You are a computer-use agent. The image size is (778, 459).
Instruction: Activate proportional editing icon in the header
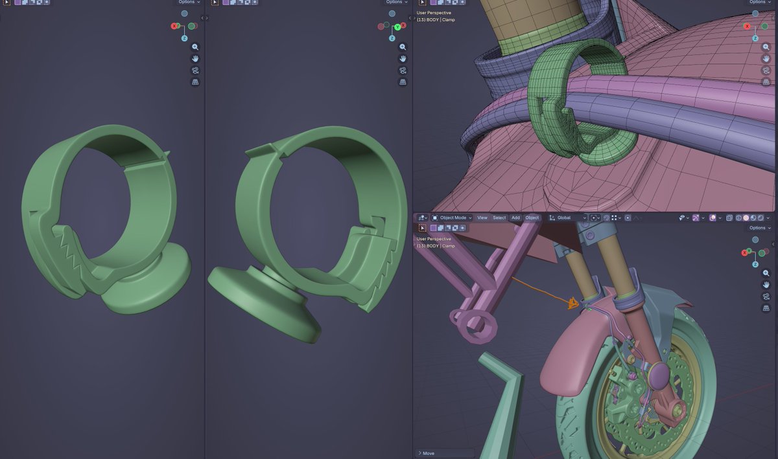628,218
